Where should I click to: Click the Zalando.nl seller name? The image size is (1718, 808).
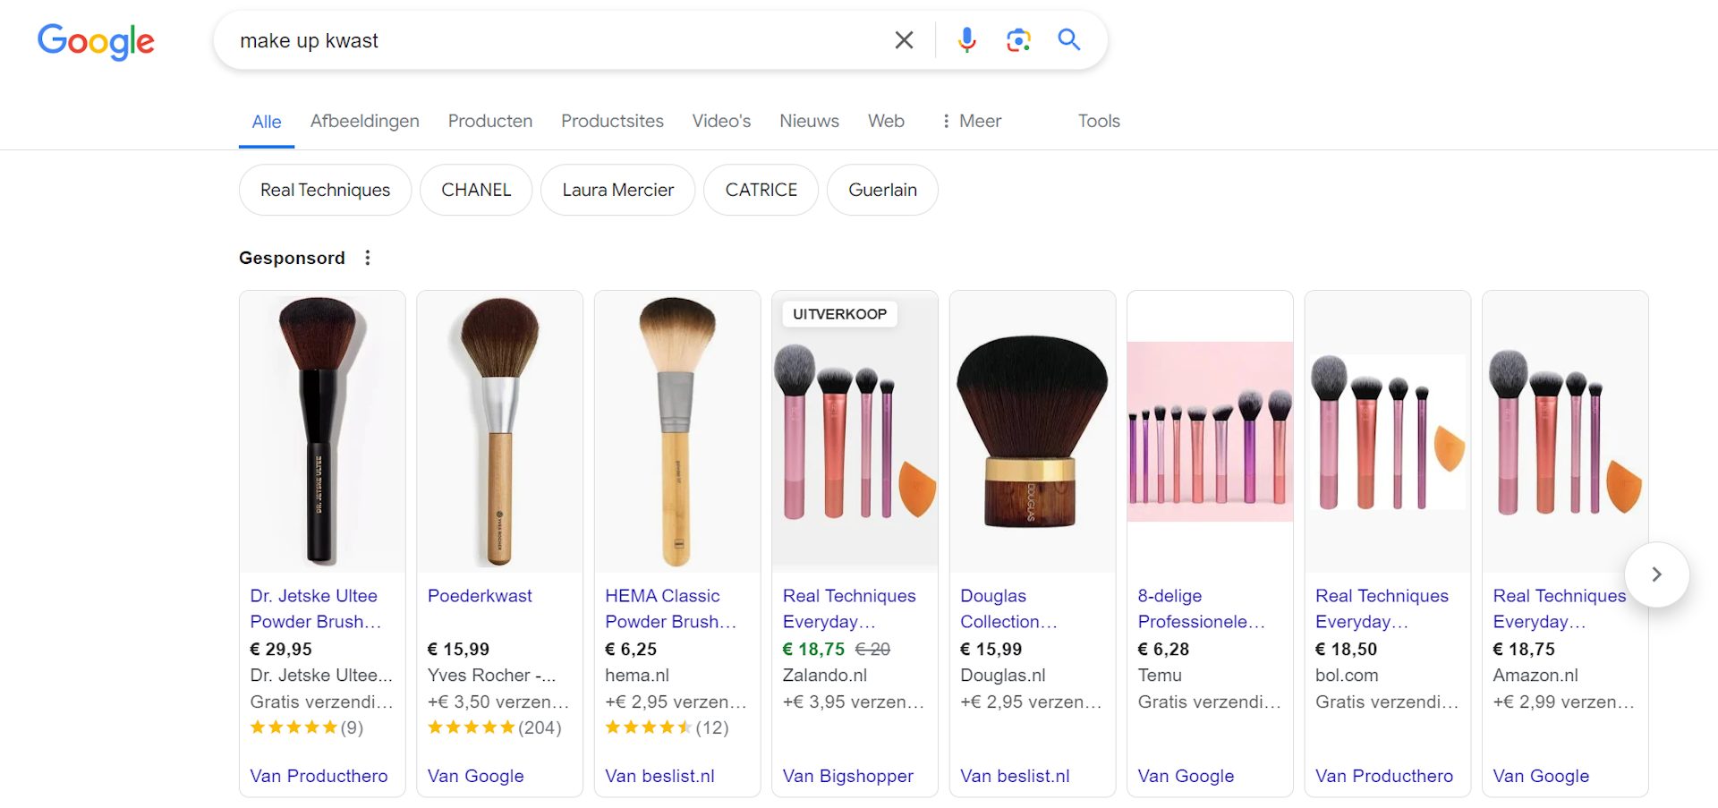click(825, 676)
